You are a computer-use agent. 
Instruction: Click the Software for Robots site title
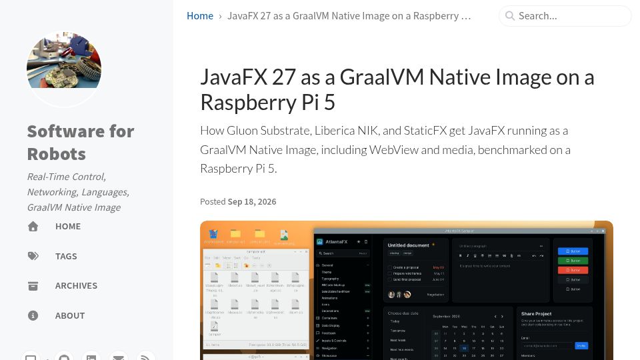81,143
